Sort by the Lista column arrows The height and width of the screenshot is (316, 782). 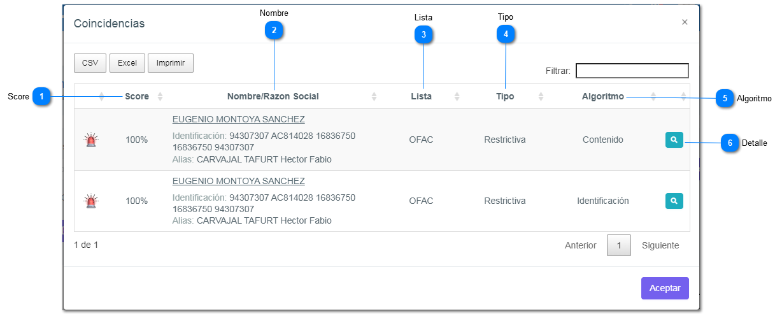tap(457, 97)
